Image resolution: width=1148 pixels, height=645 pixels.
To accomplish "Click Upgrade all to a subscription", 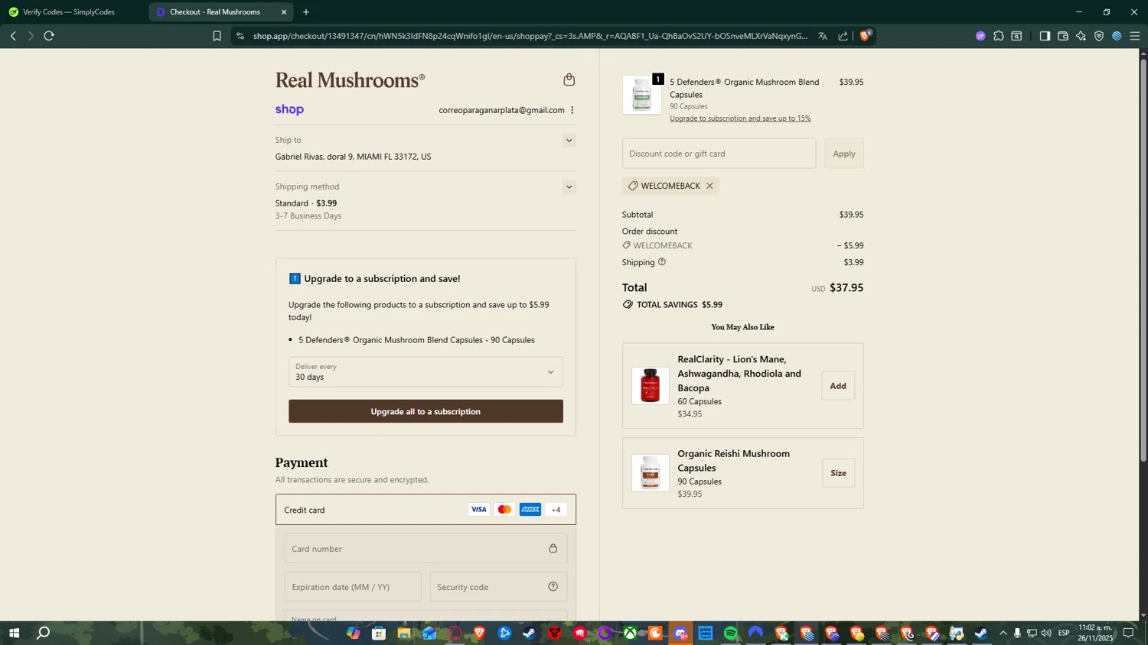I will 426,411.
